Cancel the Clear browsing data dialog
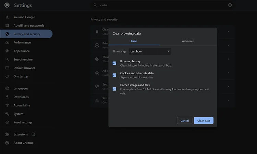257x154 pixels. (x=184, y=120)
